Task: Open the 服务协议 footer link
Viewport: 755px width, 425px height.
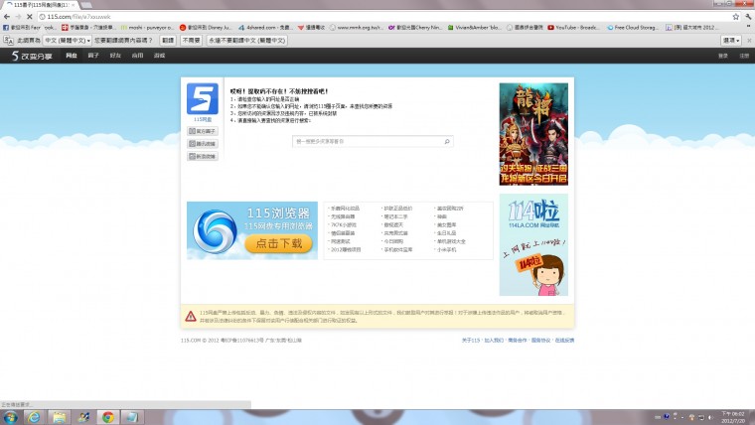Action: coord(540,341)
